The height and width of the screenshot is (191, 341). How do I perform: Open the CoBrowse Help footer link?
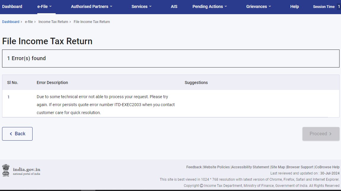(327, 167)
